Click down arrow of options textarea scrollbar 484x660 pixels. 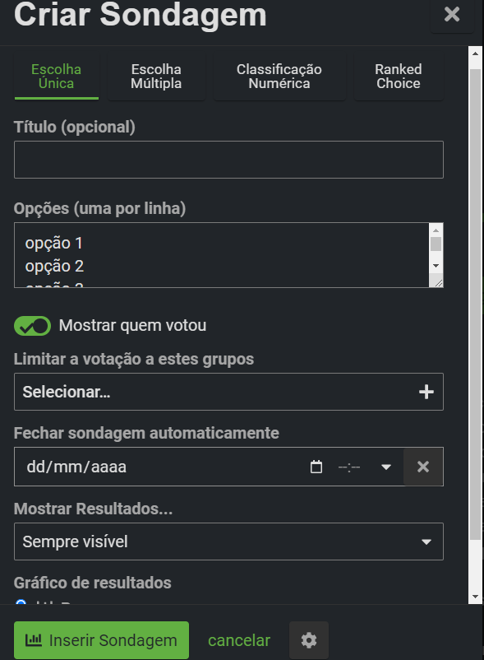click(x=436, y=266)
